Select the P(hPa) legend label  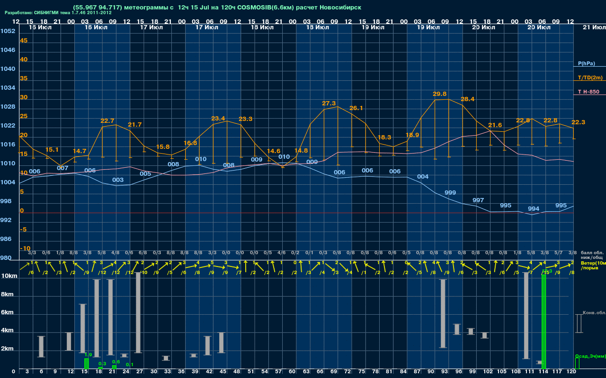click(x=587, y=63)
